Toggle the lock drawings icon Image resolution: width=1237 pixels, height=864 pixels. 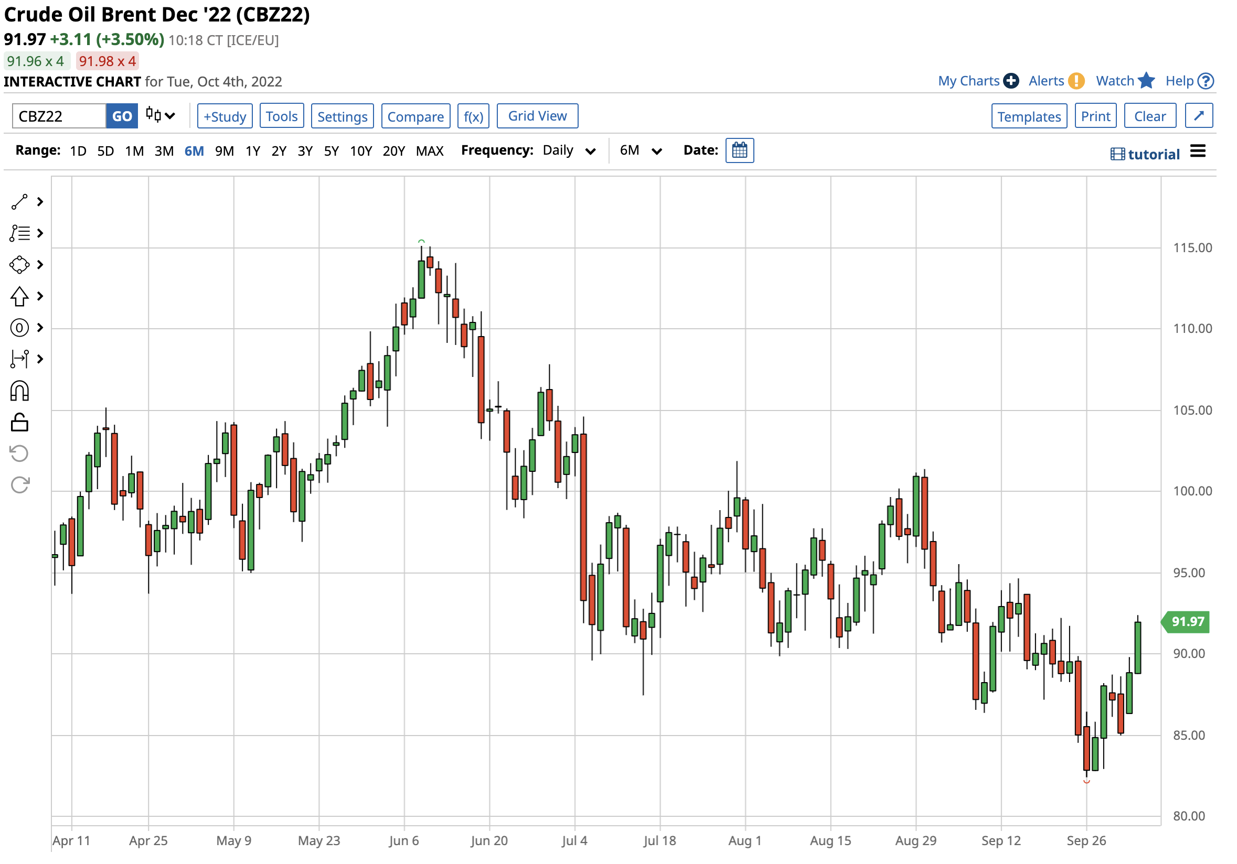coord(19,423)
